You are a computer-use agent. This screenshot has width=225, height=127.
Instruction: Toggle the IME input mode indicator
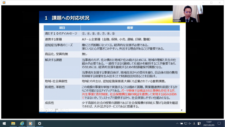(199, 123)
